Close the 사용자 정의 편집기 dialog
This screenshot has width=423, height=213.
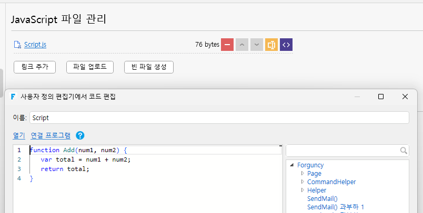point(405,97)
